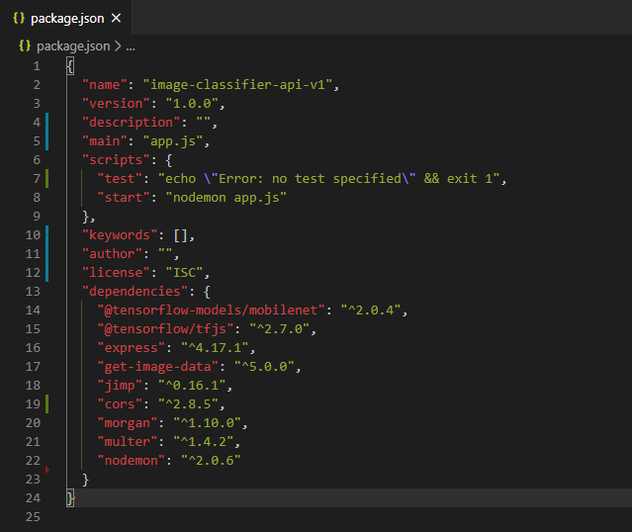Click the version "^2.8.5"

click(188, 404)
